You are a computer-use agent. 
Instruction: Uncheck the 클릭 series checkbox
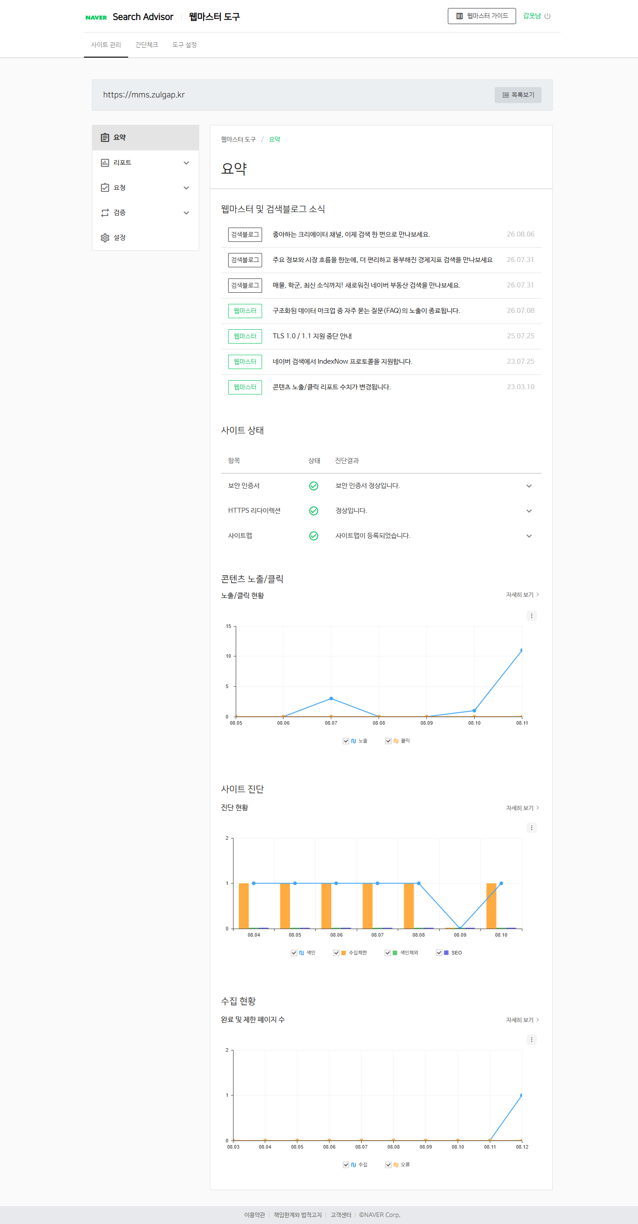[x=388, y=741]
